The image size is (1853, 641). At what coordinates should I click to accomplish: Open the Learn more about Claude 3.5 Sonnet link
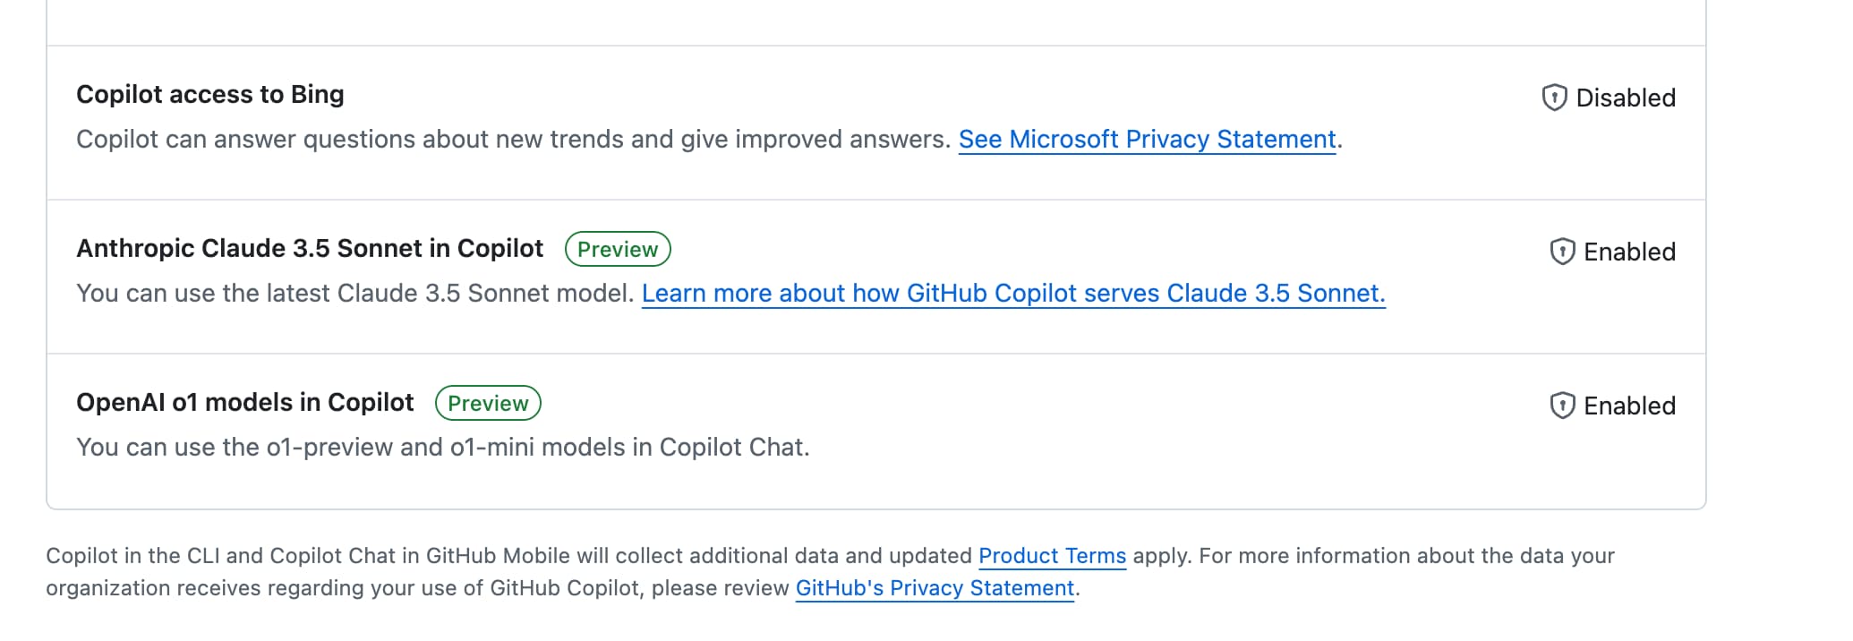(1013, 294)
